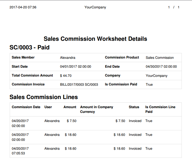The height and width of the screenshot is (163, 192).
Task: Click the report timestamp 2017-04-20 07:36
Action: (23, 7)
